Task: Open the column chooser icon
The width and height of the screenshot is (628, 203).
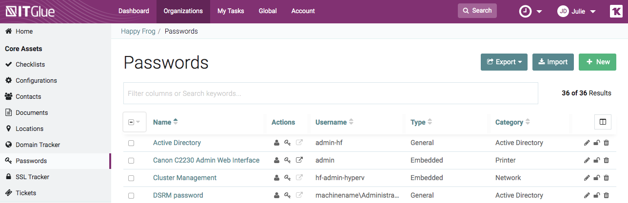Action: pos(603,122)
